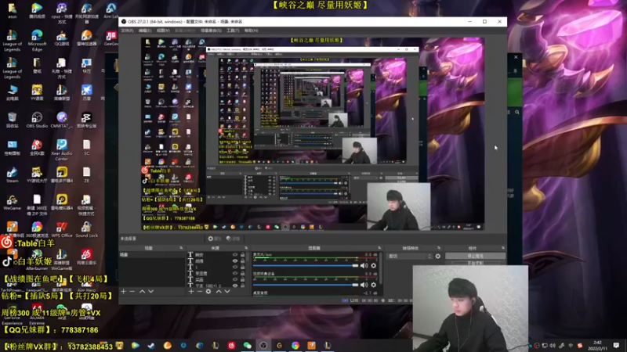627x352 pixels.
Task: Open Microsoft Edge desktop shortcut
Action: click(x=37, y=41)
